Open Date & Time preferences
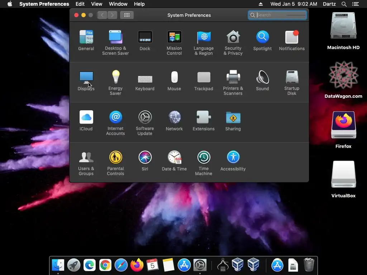This screenshot has width=367, height=275. point(174,161)
